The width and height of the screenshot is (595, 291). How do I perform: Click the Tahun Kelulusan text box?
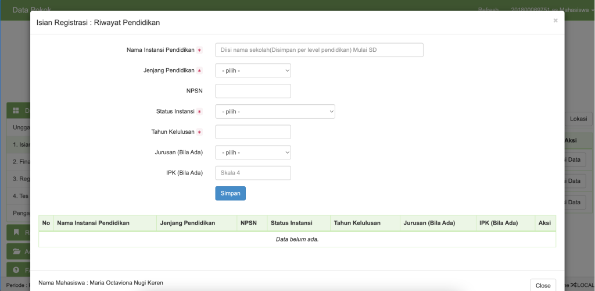253,132
